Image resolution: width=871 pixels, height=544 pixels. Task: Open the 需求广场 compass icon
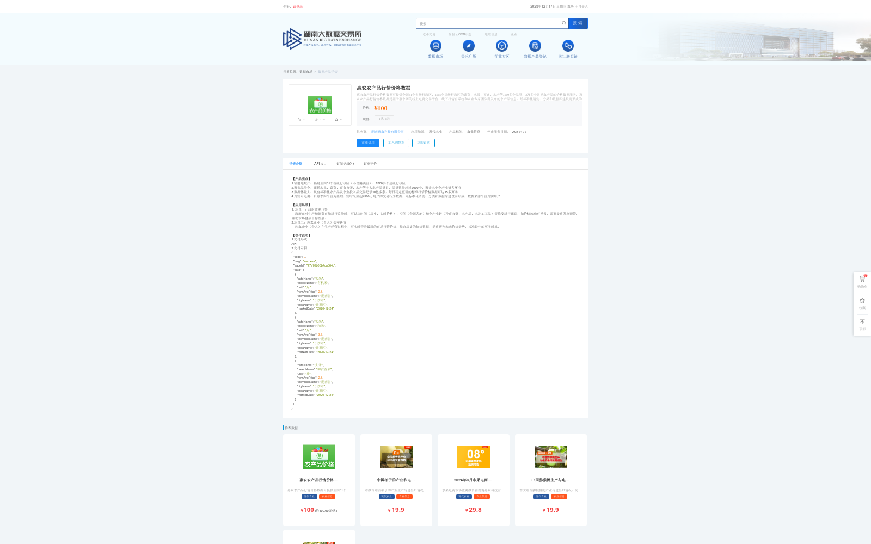pos(469,46)
